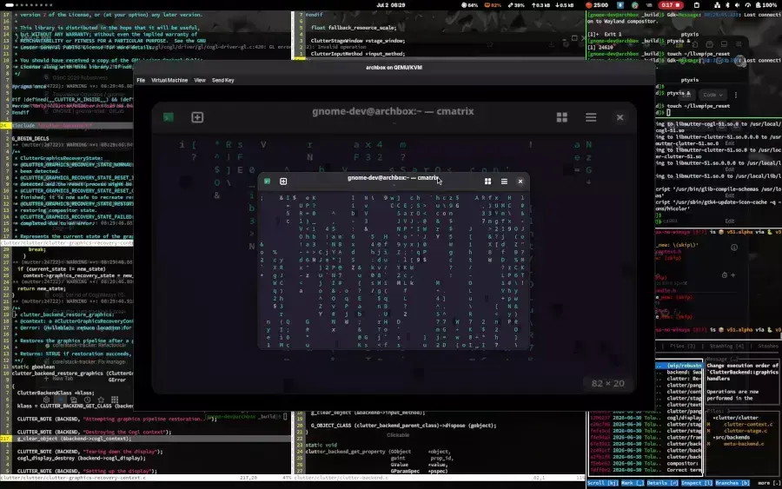Click the upload speed 0.3 kB indicator
The width and height of the screenshot is (782, 489).
tap(540, 5)
